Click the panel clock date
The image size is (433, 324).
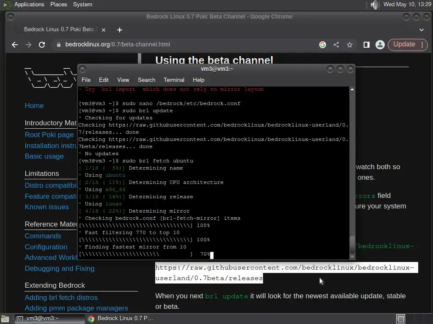[x=407, y=4]
